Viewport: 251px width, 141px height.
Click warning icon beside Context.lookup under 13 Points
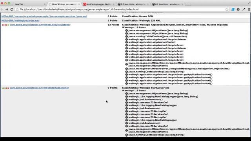[x=126, y=72]
